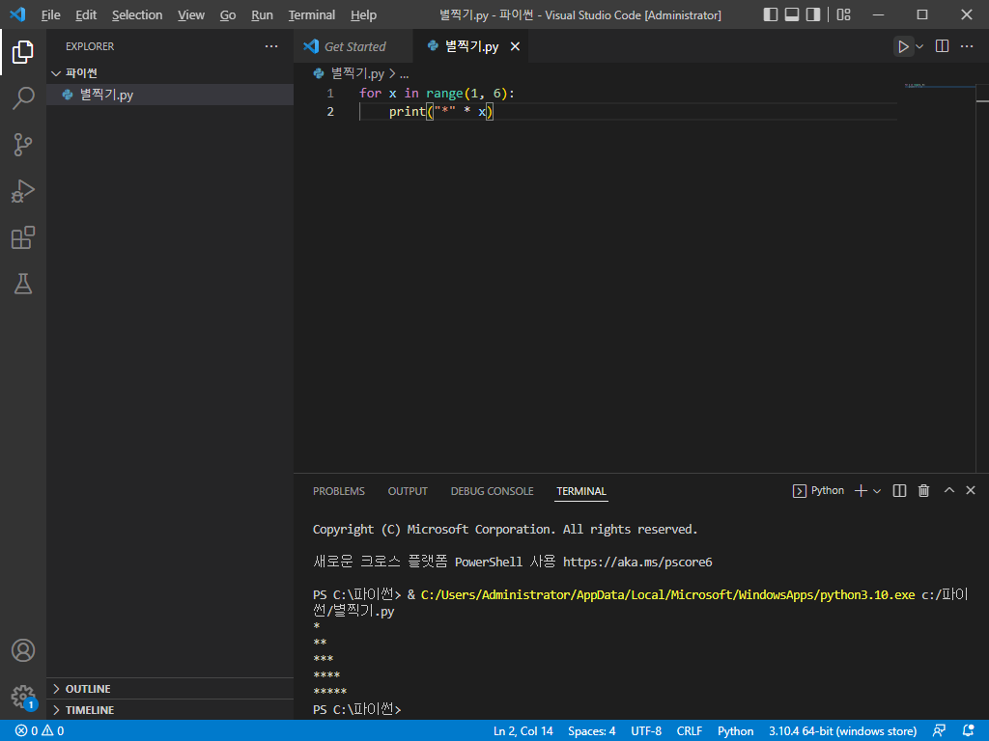The width and height of the screenshot is (989, 741).
Task: Open notifications bell in status bar
Action: tap(968, 731)
